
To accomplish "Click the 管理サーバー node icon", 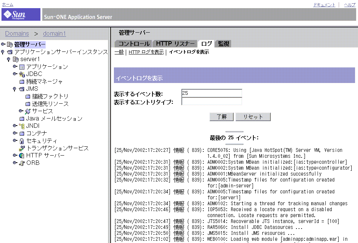I will tap(10, 44).
